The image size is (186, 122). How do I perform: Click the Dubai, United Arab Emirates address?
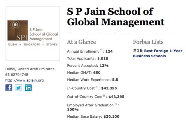click(x=30, y=69)
